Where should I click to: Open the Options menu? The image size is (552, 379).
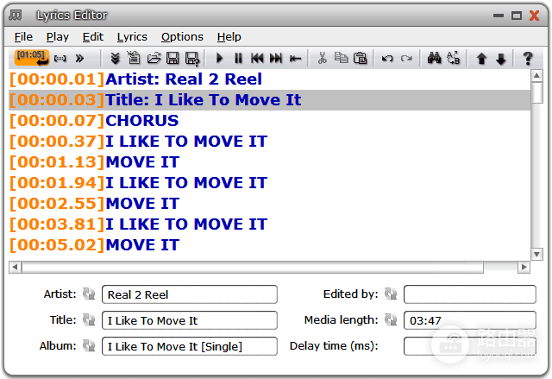[x=182, y=36]
